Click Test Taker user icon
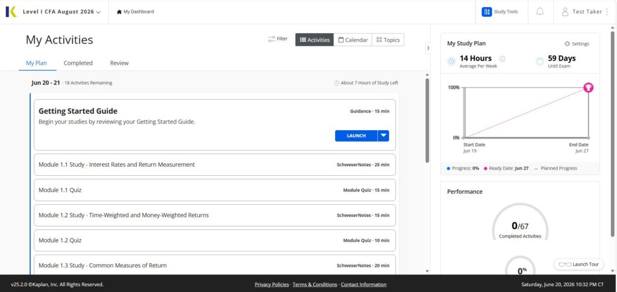Screen dimensions: 617x292 click(565, 12)
